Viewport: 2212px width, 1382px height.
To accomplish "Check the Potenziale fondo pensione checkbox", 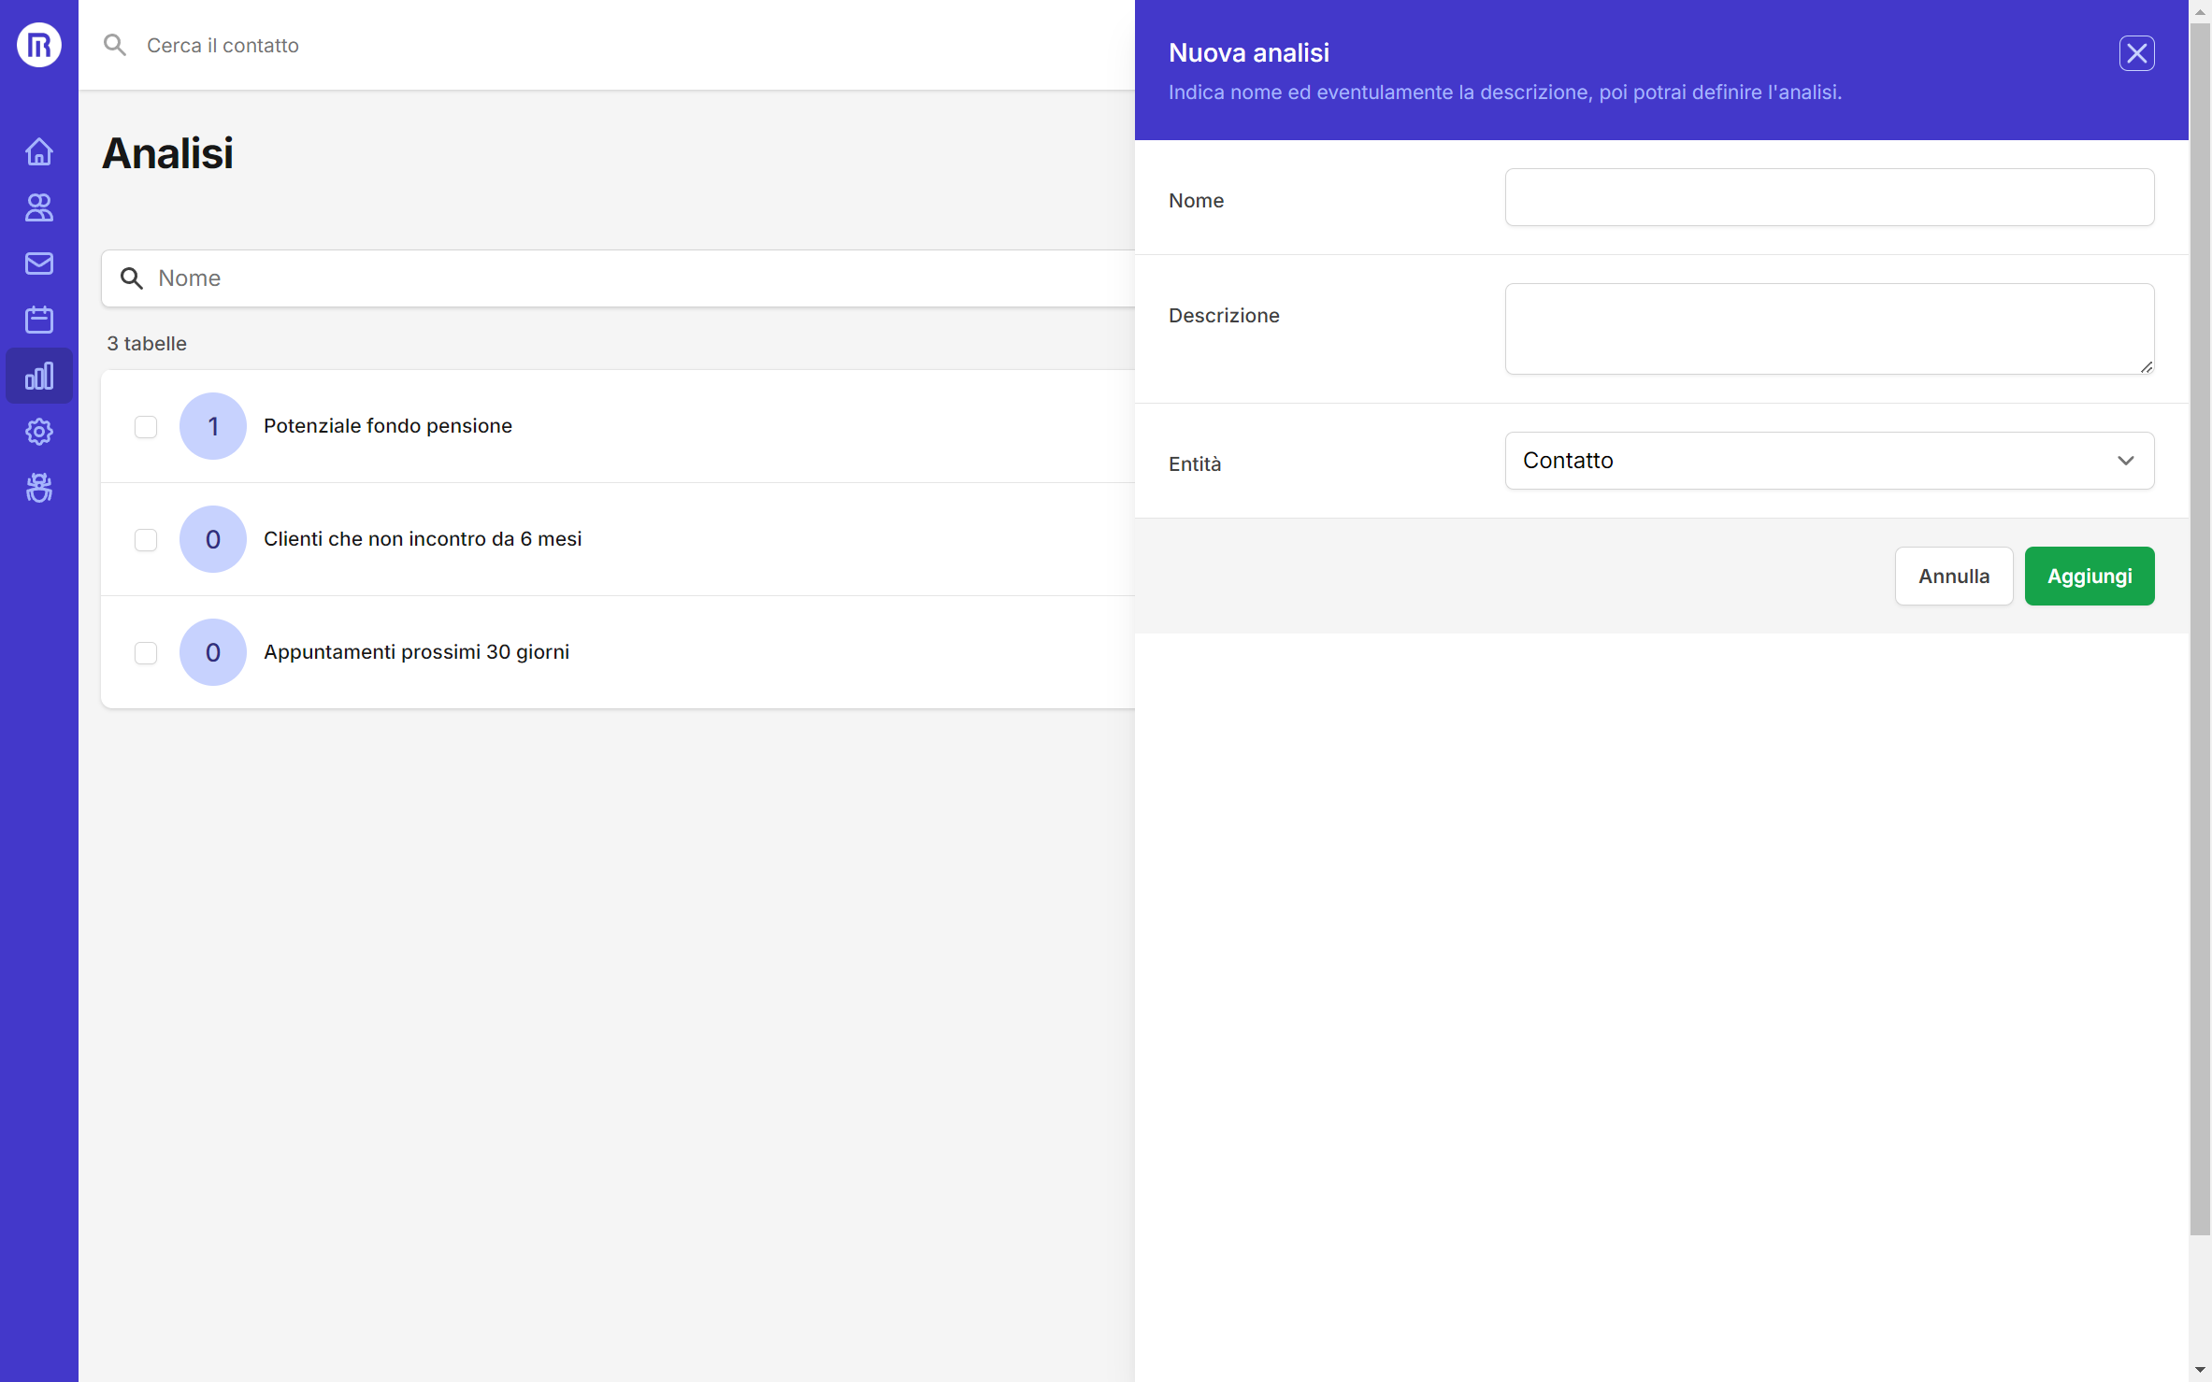I will coord(146,427).
